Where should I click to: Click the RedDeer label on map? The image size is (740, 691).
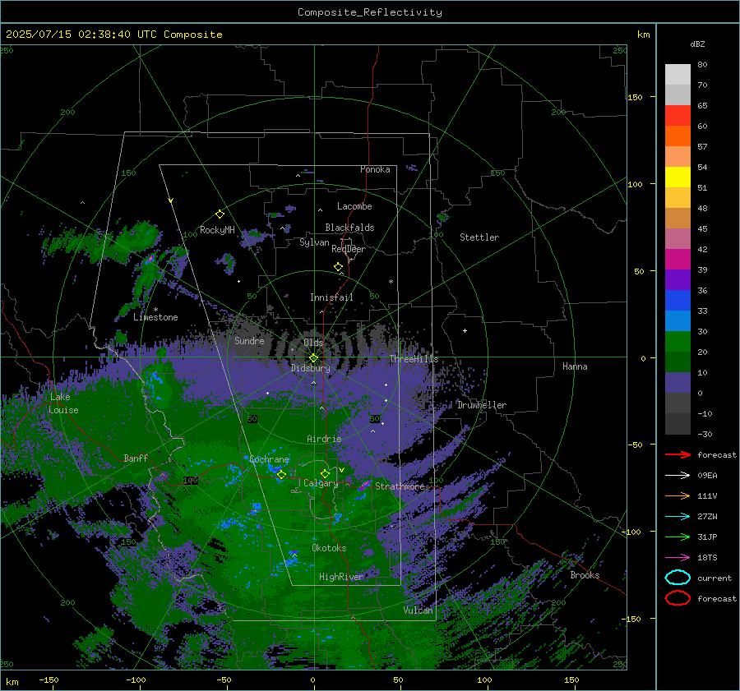[x=349, y=249]
